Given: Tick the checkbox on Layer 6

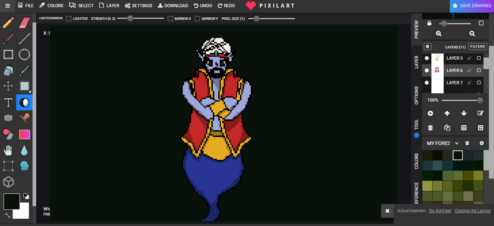Looking at the screenshot, I should [x=479, y=71].
